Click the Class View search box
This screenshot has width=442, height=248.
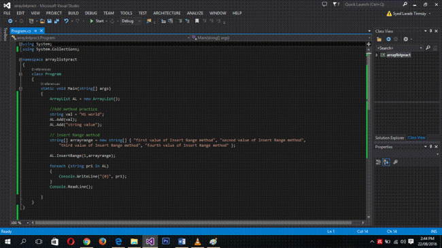[399, 48]
